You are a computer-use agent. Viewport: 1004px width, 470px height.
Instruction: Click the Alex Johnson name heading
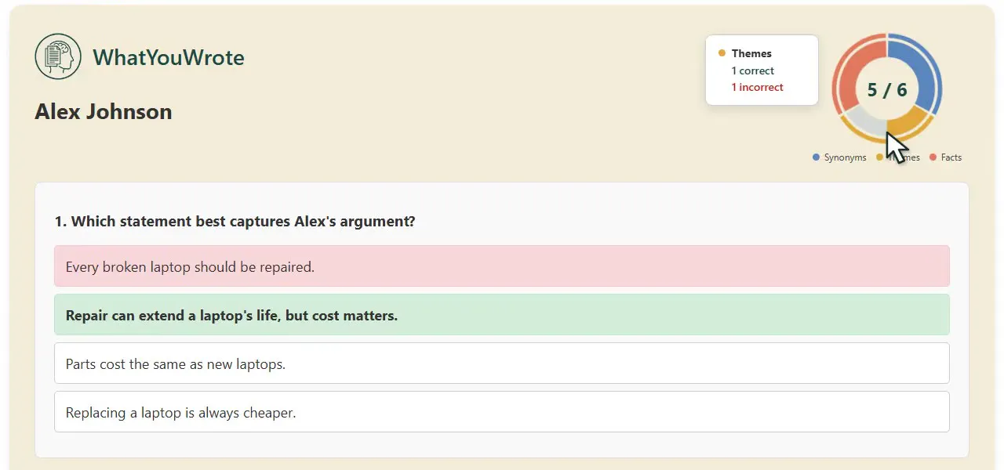point(104,111)
